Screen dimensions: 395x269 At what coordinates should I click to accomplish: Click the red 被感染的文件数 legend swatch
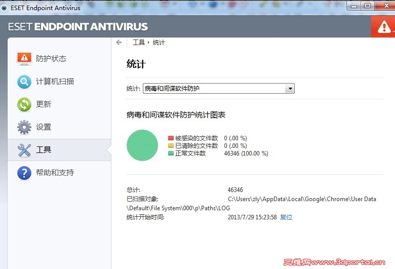coord(171,138)
